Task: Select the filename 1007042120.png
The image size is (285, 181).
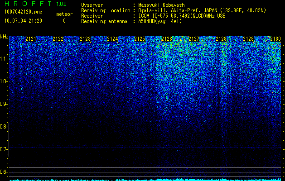Action: coord(24,12)
